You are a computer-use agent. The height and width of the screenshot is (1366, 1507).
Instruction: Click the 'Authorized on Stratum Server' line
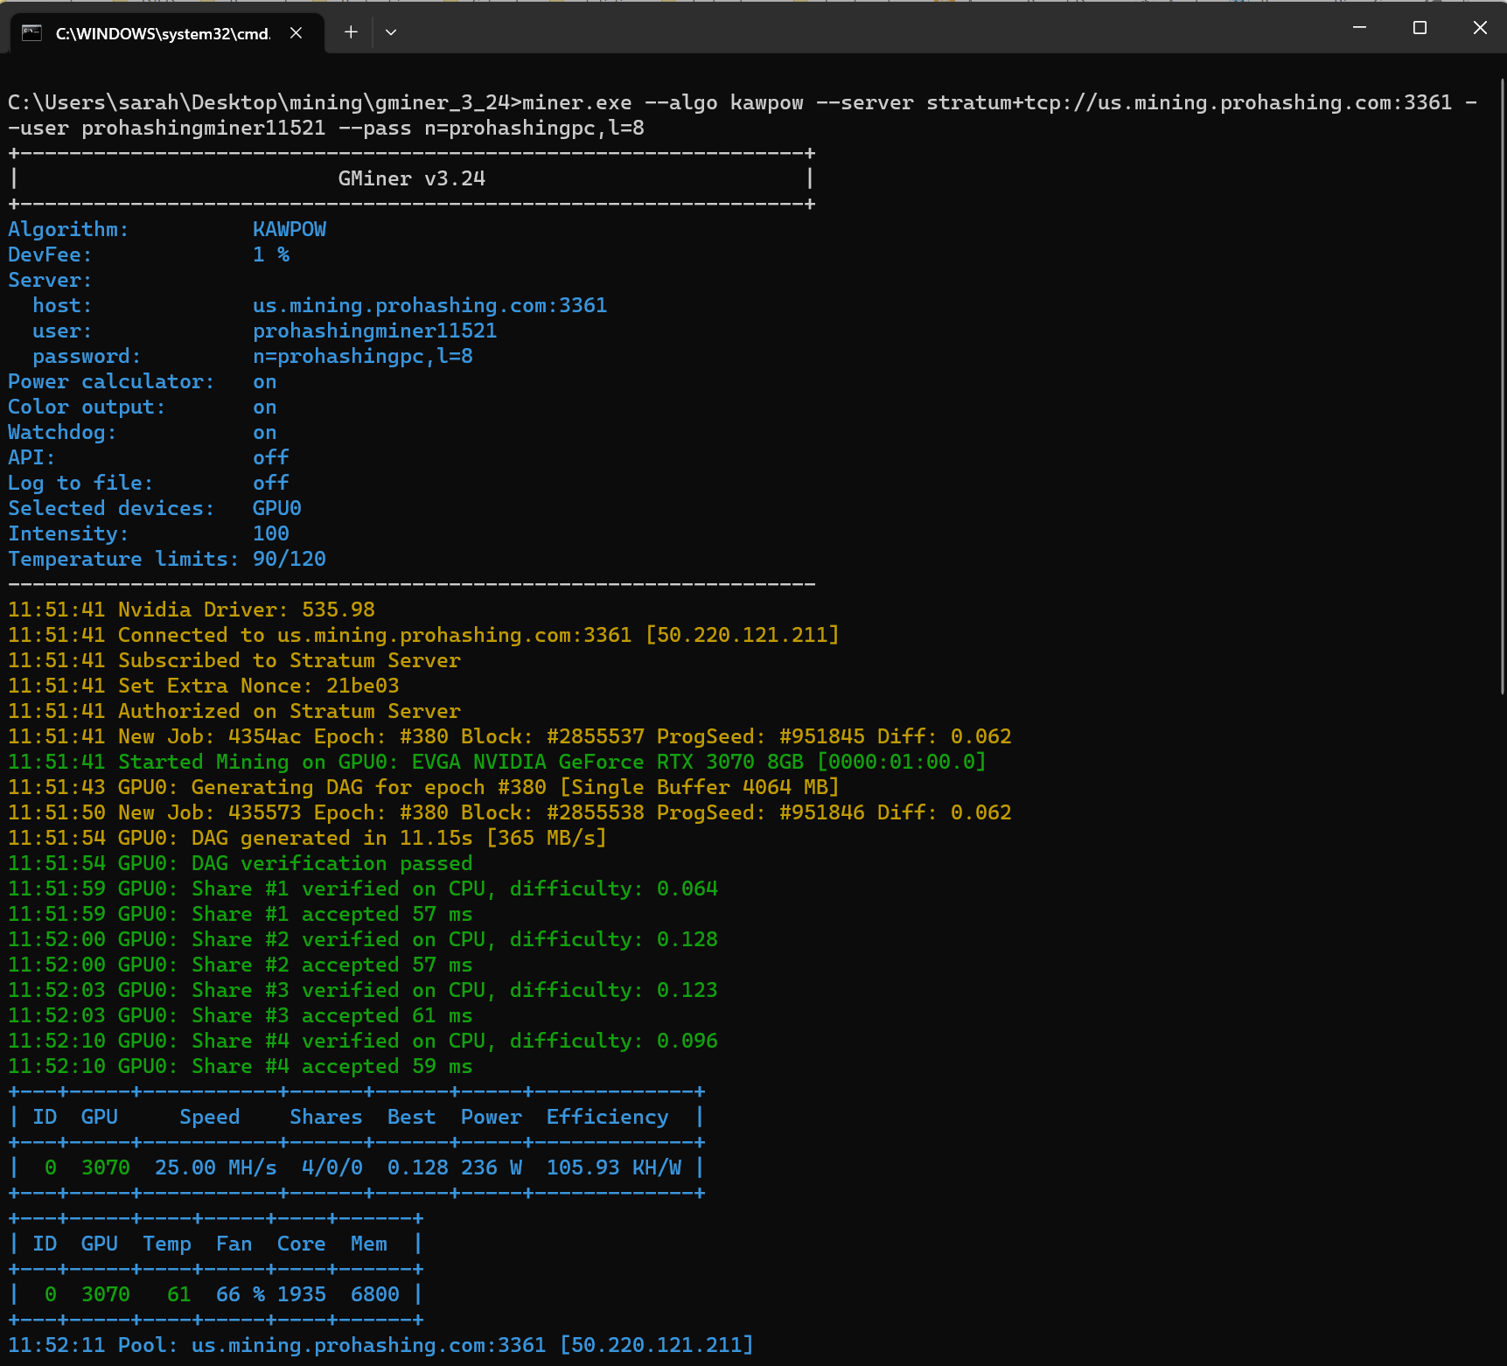(x=234, y=711)
